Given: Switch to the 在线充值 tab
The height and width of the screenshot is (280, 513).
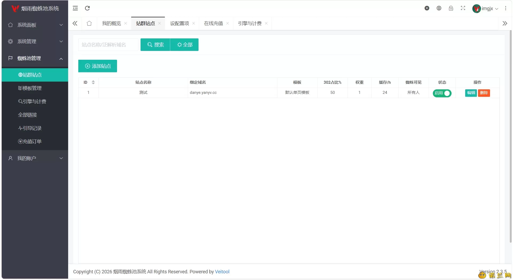Looking at the screenshot, I should pyautogui.click(x=213, y=23).
